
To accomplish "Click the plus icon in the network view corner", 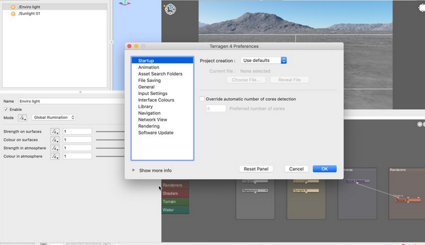I will coord(420,124).
